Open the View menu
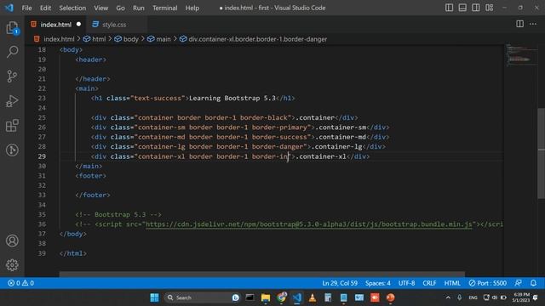 click(100, 8)
